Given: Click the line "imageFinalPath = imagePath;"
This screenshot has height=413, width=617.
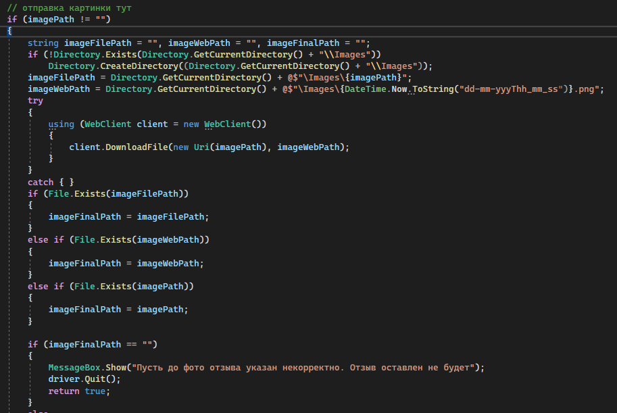Looking at the screenshot, I should tap(118, 310).
